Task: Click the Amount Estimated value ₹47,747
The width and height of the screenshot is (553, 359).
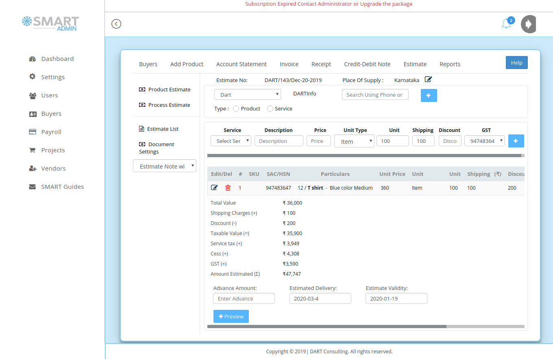Action: [292, 274]
